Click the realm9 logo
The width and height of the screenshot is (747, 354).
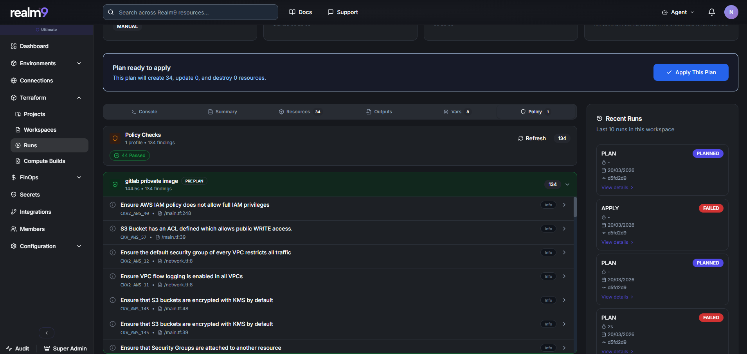pos(29,13)
